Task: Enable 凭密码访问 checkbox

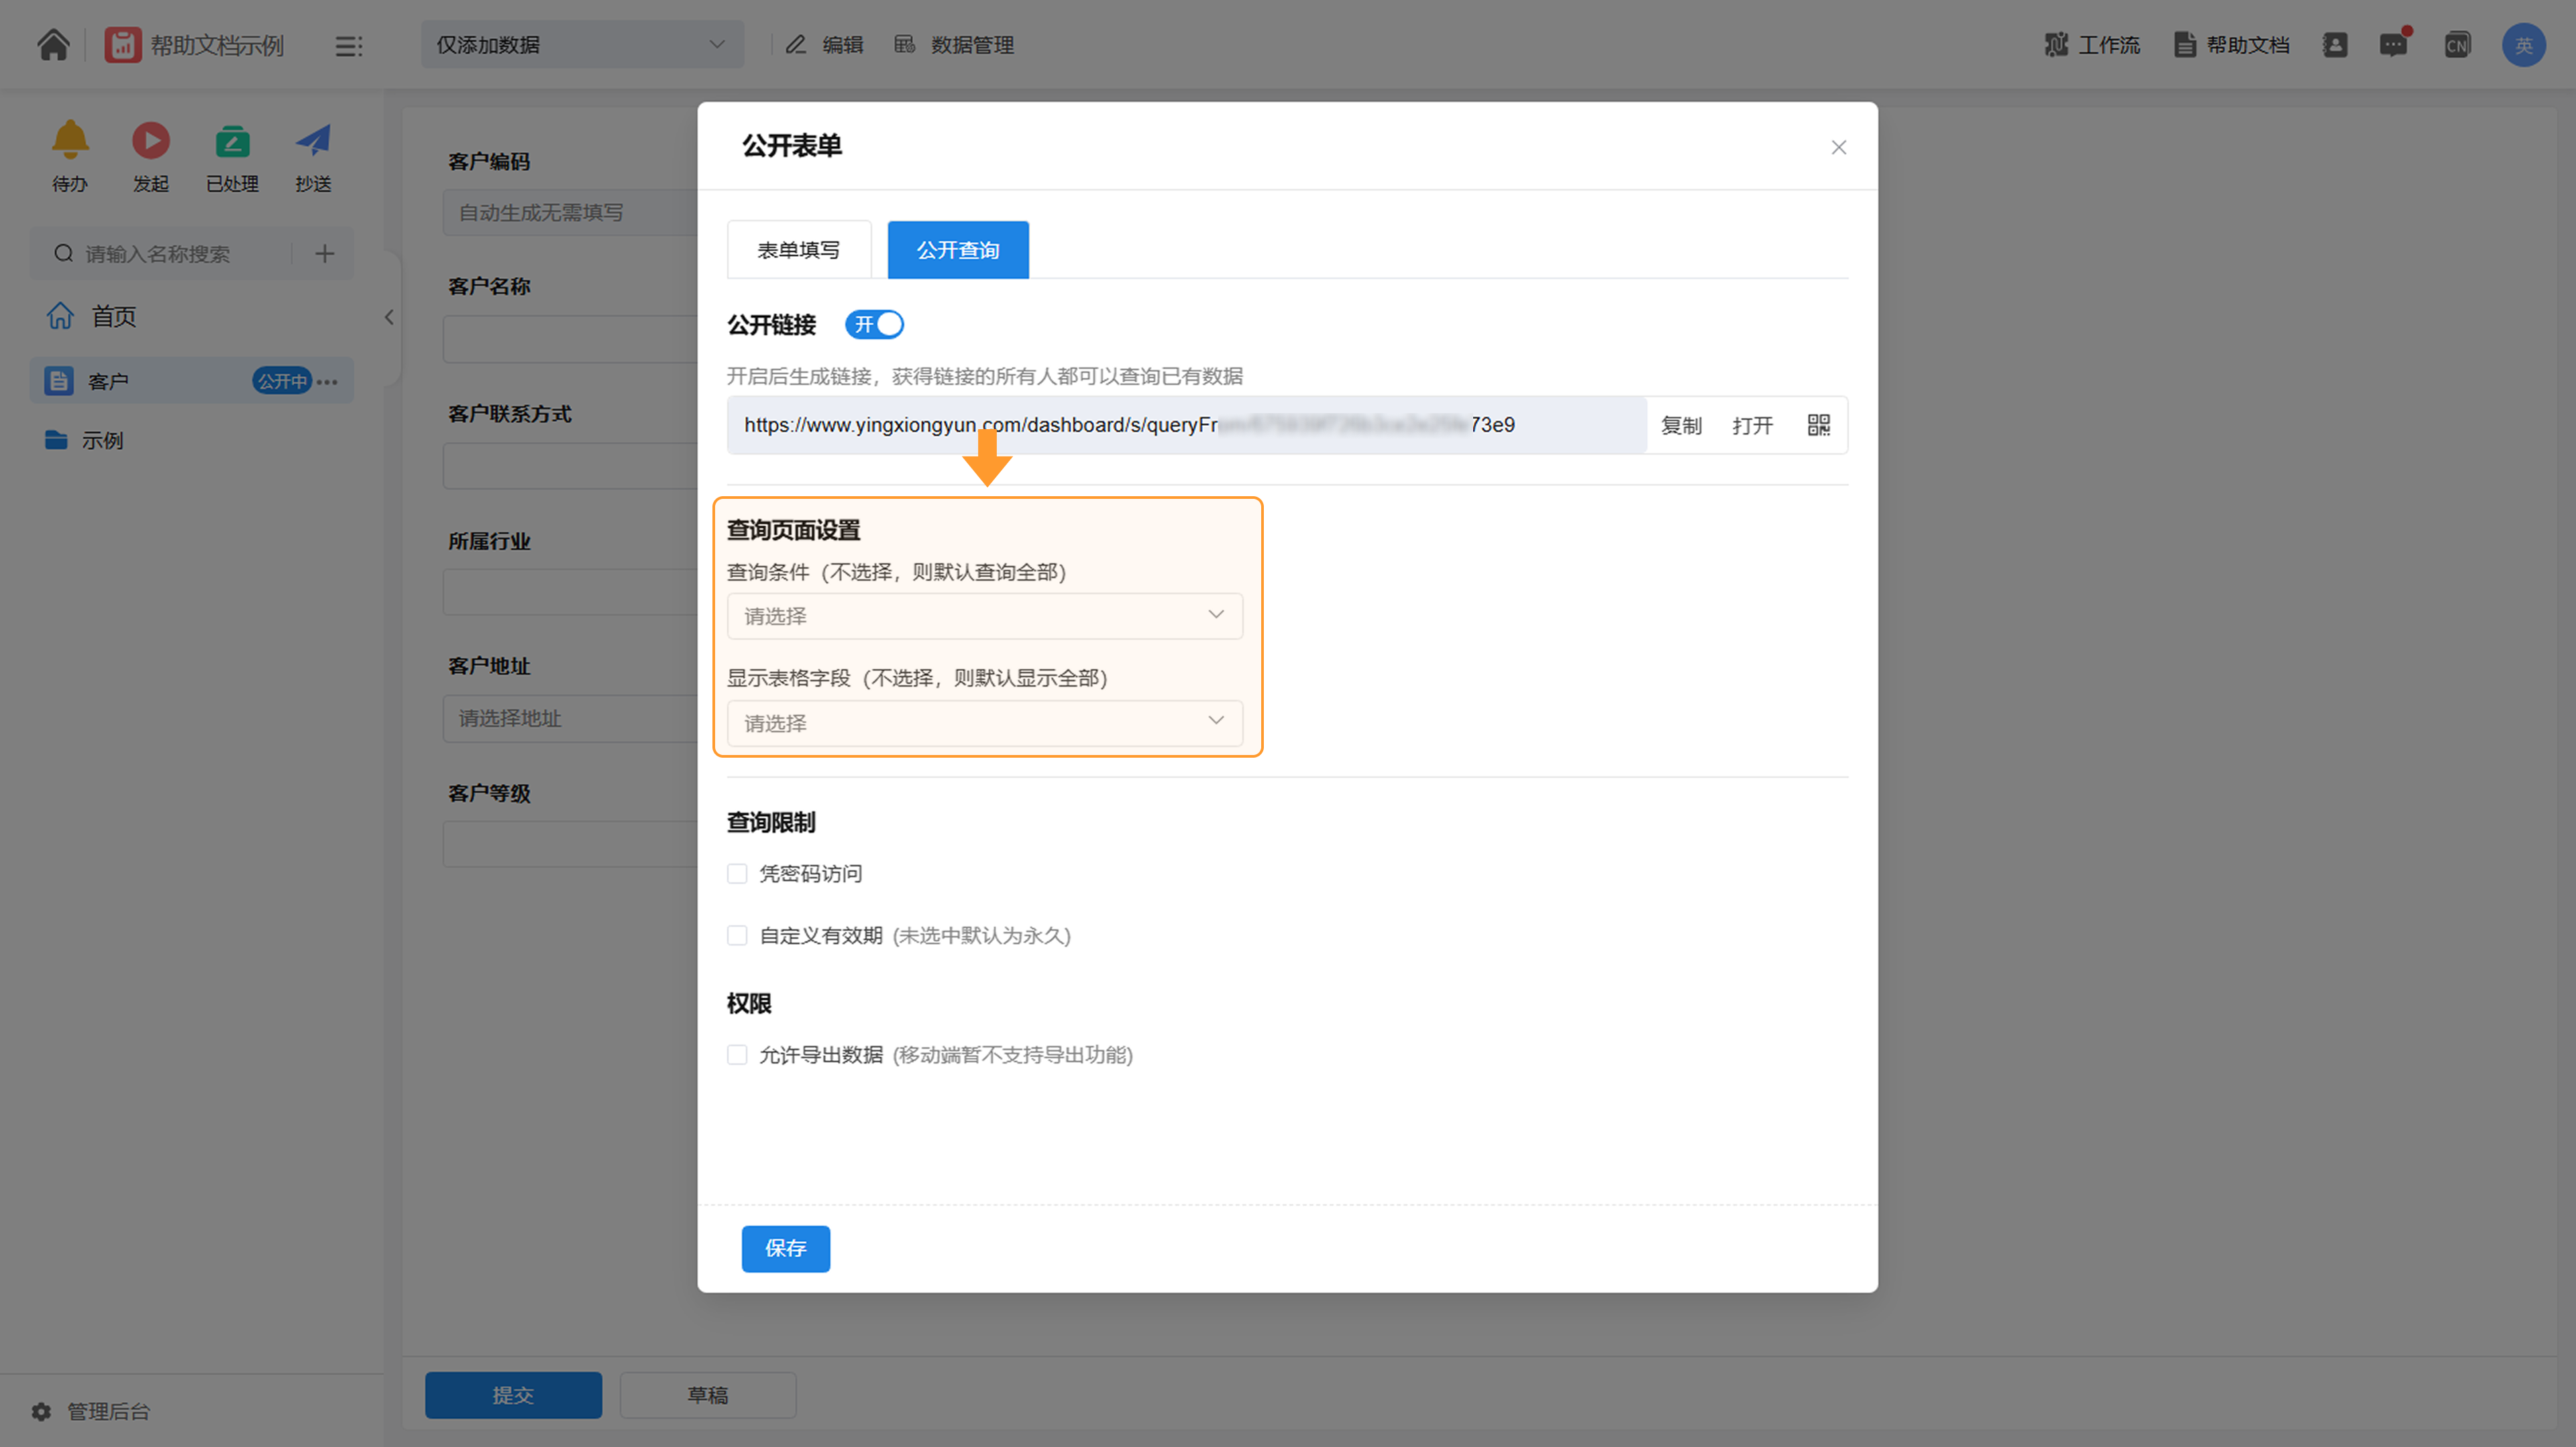Action: (x=737, y=874)
